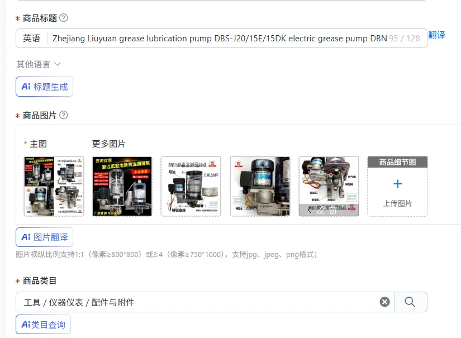Screen dimensions: 461x338
Task: Click the 翻译 link beside the title
Action: [436, 35]
